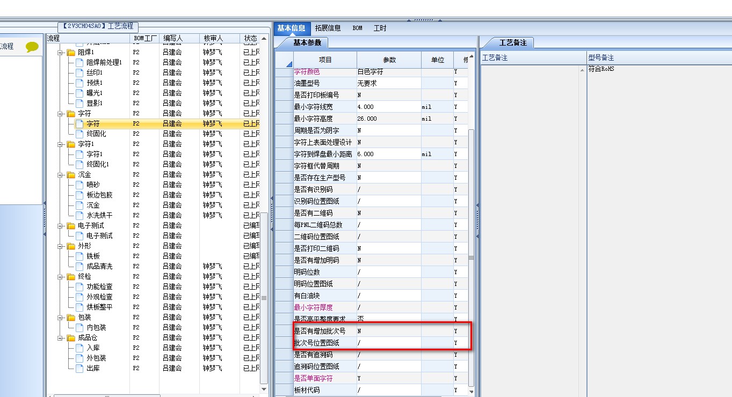
Task: Select the 终固化1 step in the tree
Action: (x=98, y=164)
